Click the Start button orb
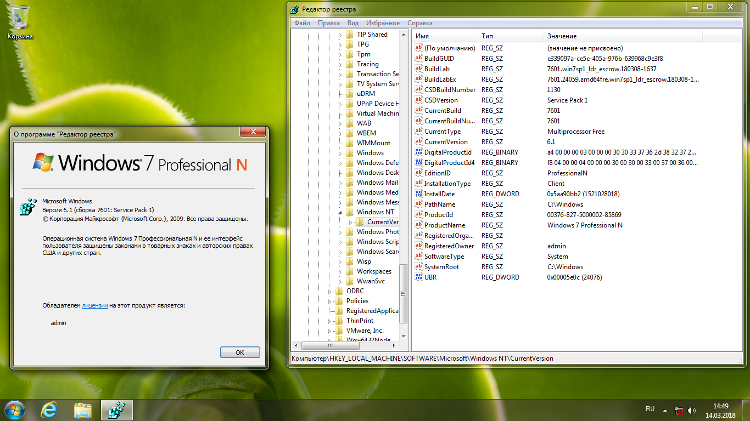Viewport: 750px width, 421px height. click(x=14, y=410)
